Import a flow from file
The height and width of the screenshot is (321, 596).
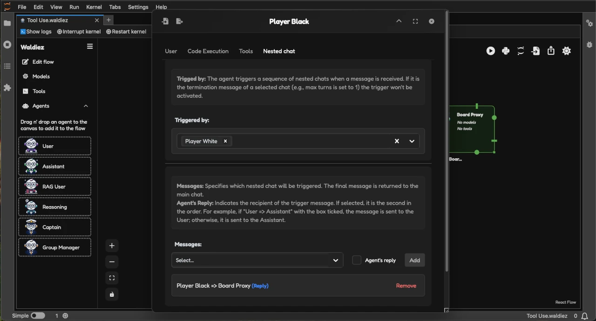pyautogui.click(x=535, y=51)
